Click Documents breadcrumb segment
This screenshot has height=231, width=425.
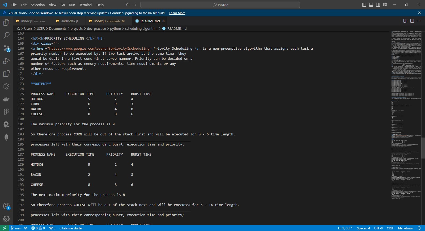tap(58, 28)
